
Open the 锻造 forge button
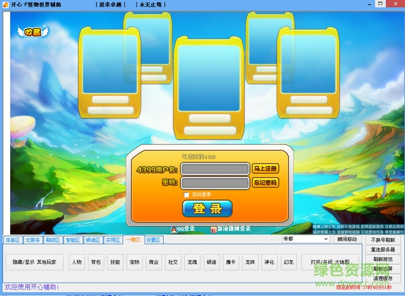(x=211, y=262)
